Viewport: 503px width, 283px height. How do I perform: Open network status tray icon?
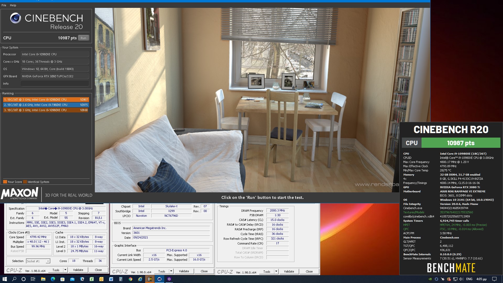point(455,279)
